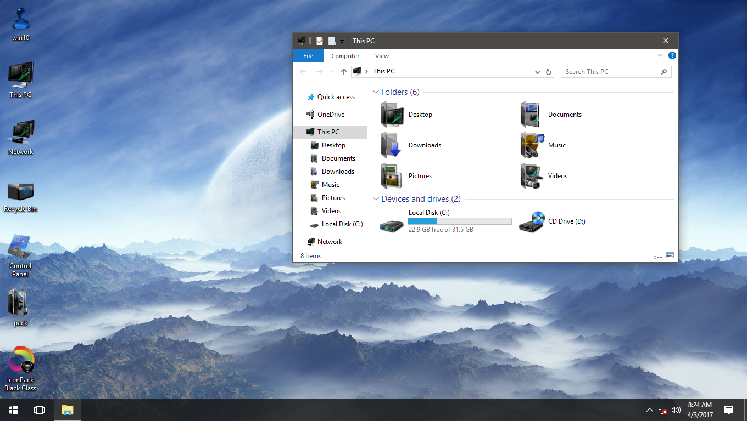Click the Up arrow navigation button
The image size is (747, 421).
344,72
